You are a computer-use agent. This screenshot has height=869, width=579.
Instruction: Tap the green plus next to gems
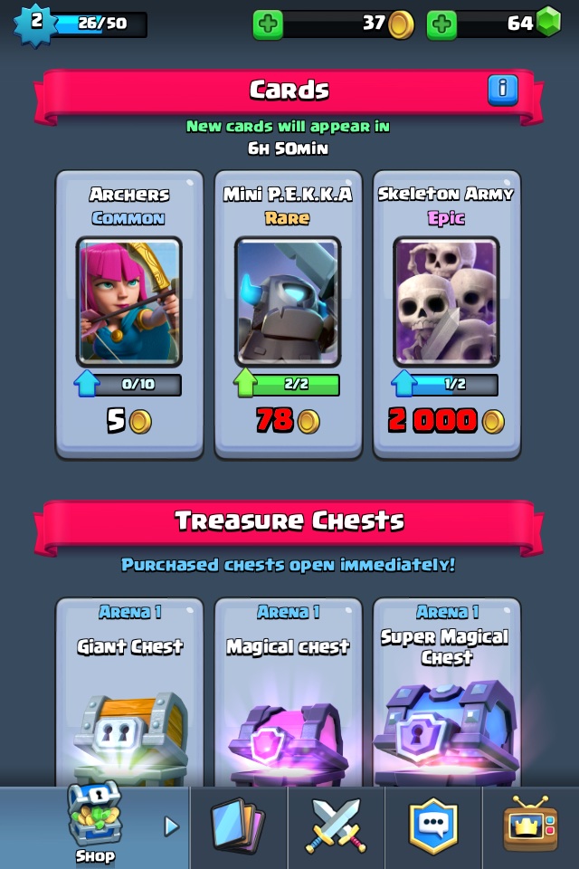(441, 24)
